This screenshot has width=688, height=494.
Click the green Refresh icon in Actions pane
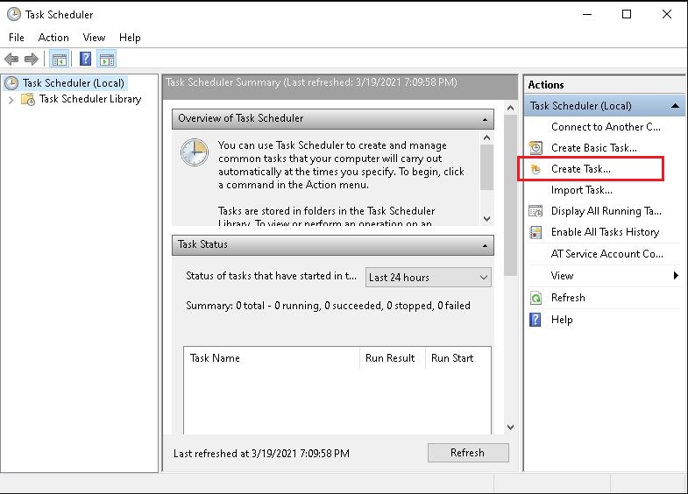pos(536,298)
